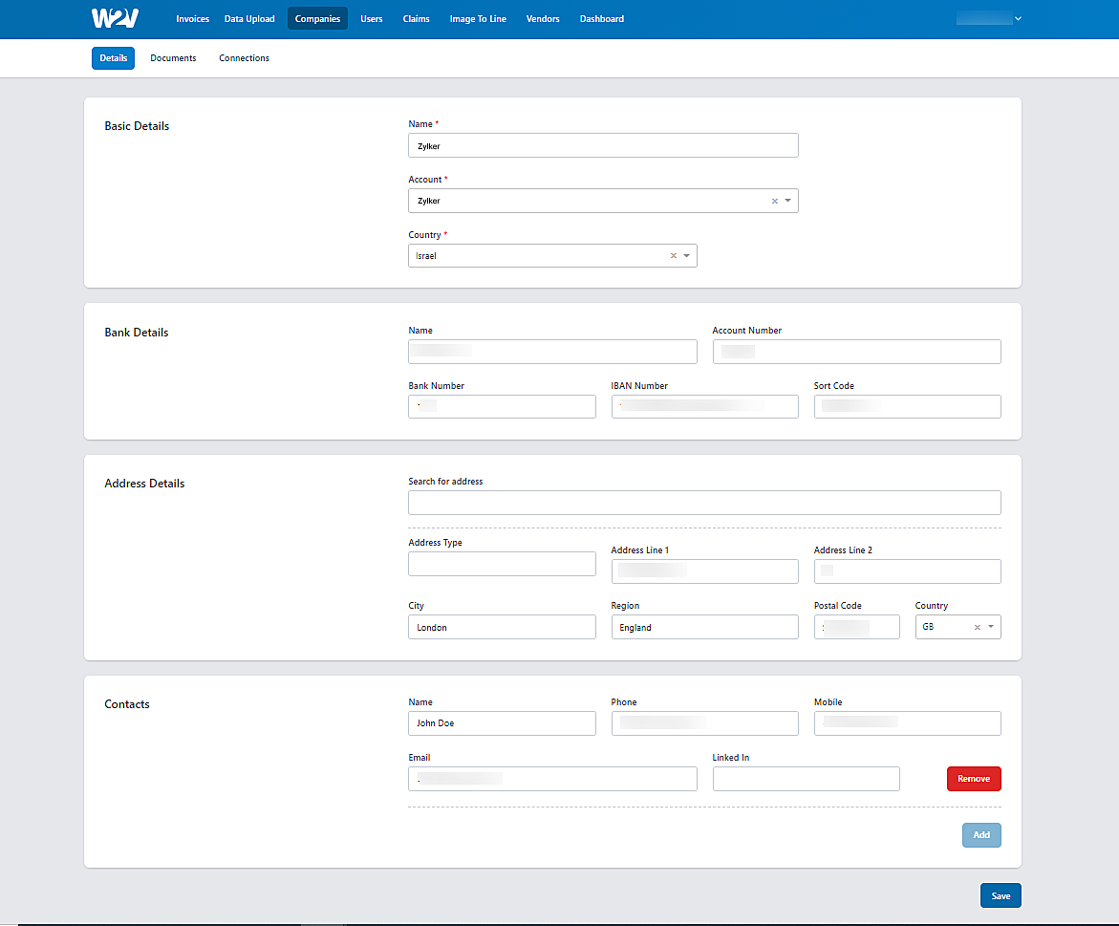Navigate to the Invoices menu

192,18
